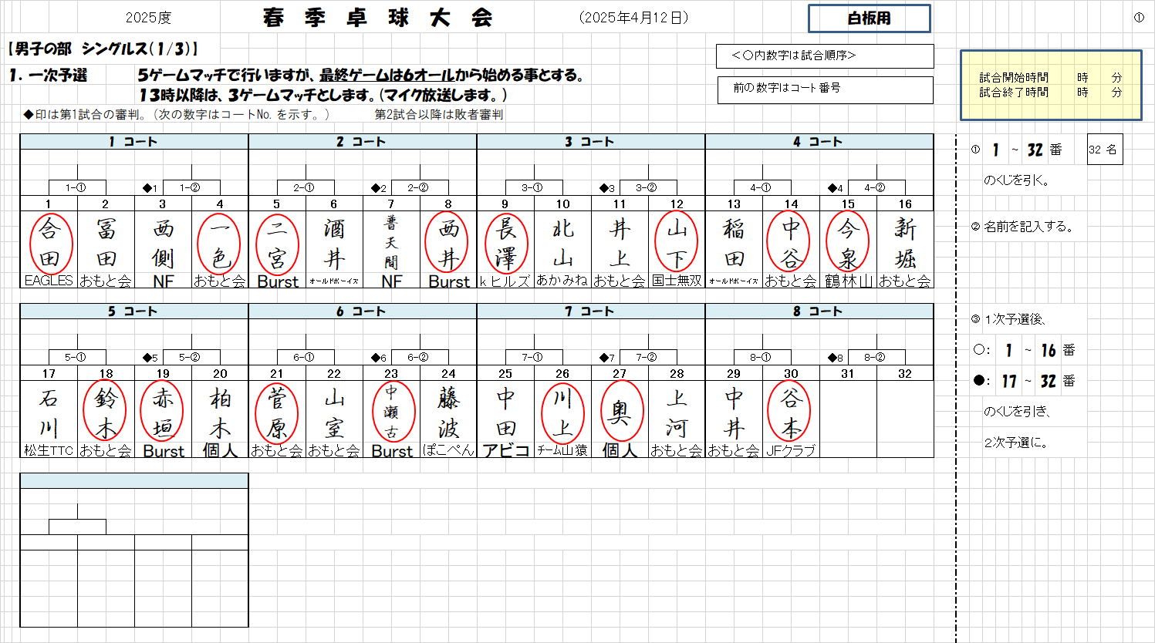Select player name 赤垣 in slot 19
This screenshot has width=1155, height=643.
click(x=164, y=412)
